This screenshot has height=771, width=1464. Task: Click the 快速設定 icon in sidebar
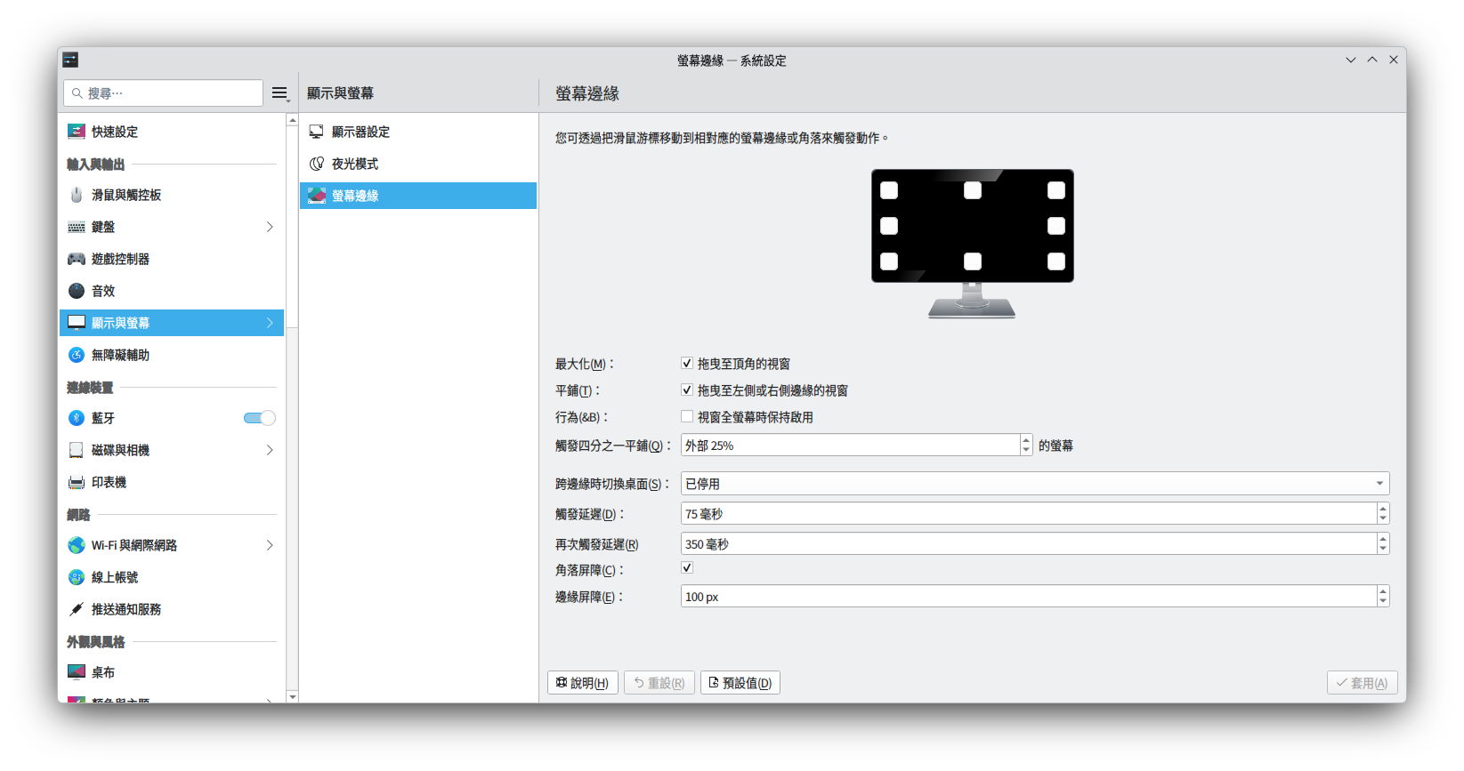[77, 132]
